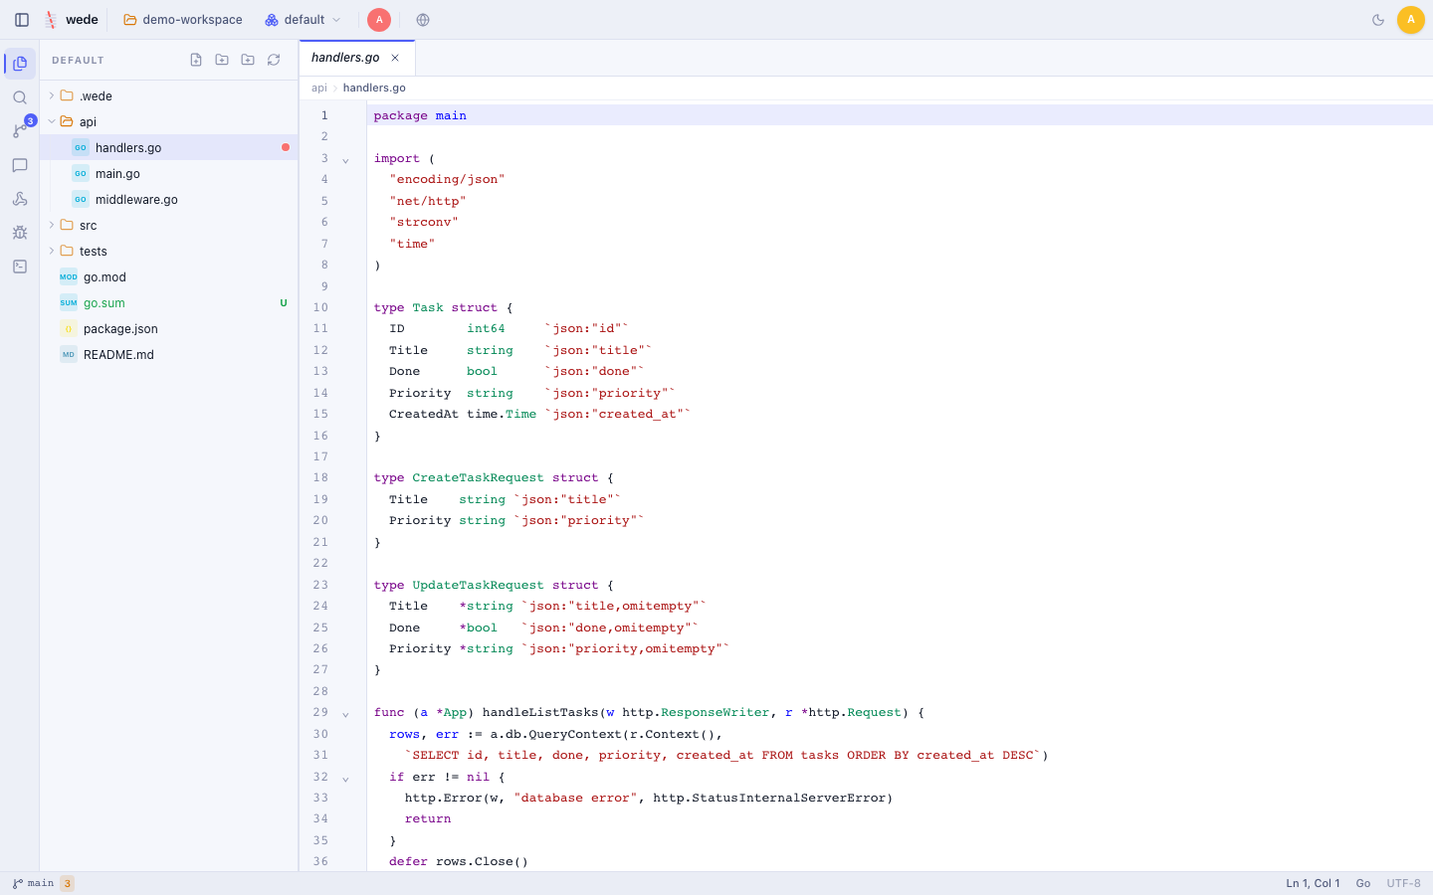Open the default environment dropdown
Viewport: 1433px width, 895px height.
304,20
